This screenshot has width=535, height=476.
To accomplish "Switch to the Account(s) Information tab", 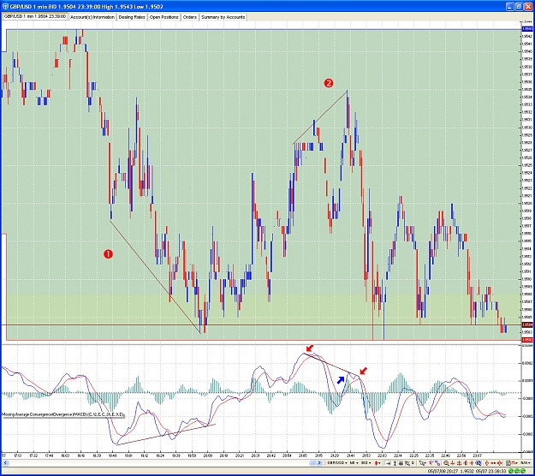I will tap(92, 17).
